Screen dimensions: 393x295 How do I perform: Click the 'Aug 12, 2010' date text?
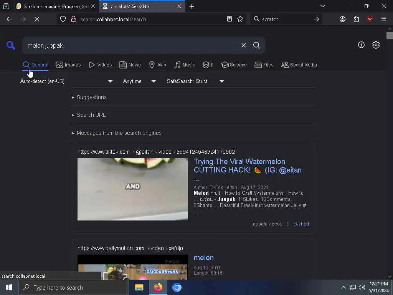207,268
